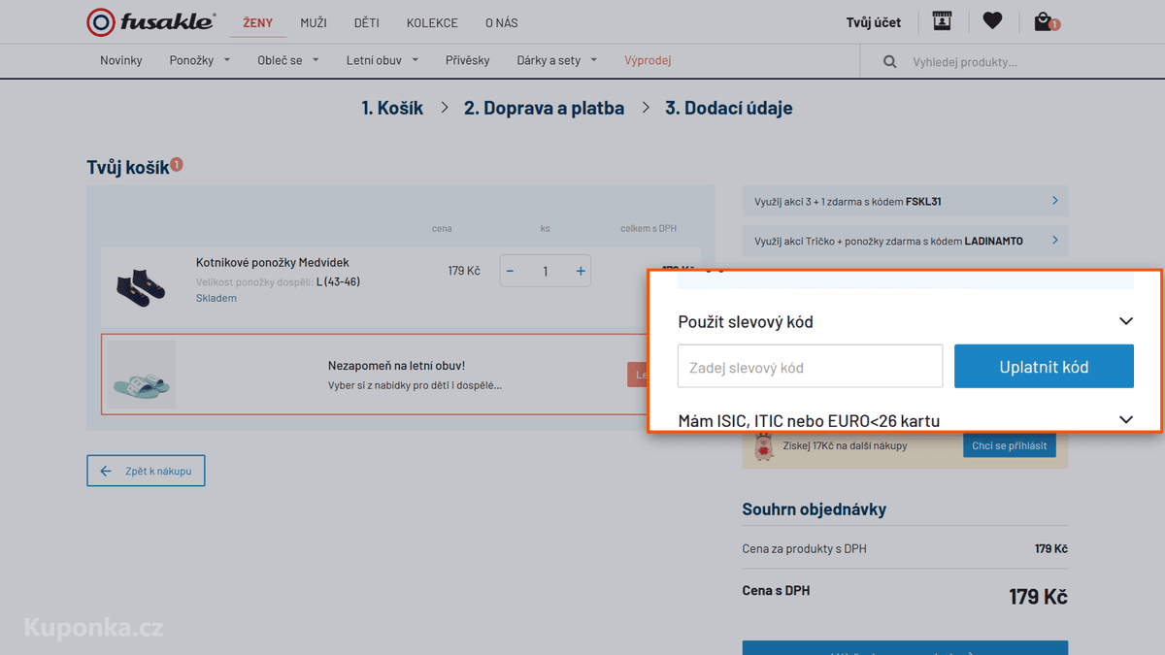Open the stores icon in header
Viewport: 1165px width, 655px height.
point(942,20)
